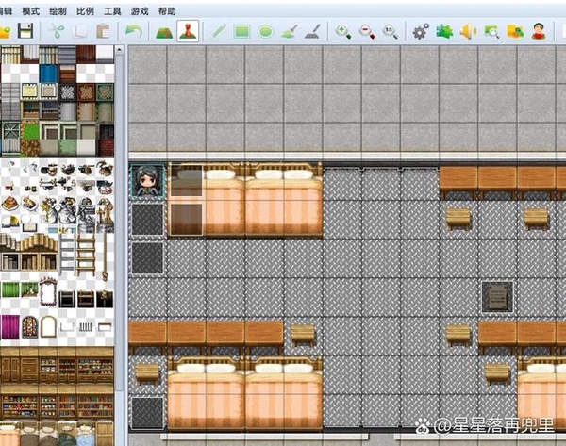Click the copy pages icon

point(79,31)
